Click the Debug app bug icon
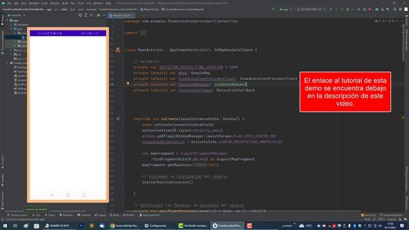 348,9
